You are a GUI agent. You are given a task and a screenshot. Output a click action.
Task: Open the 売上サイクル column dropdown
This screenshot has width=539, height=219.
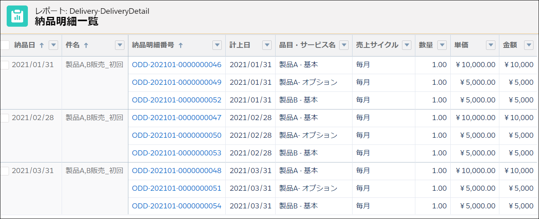pos(407,45)
